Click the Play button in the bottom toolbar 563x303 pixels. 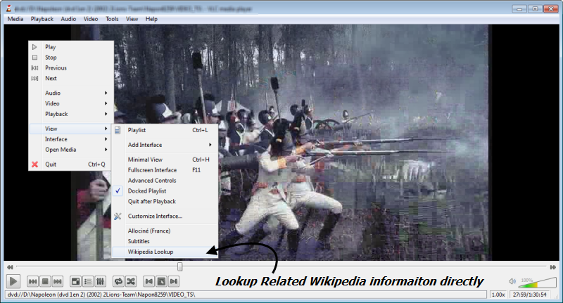point(13,281)
